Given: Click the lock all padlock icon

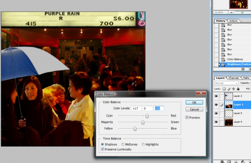Looking at the screenshot, I should [x=238, y=89].
